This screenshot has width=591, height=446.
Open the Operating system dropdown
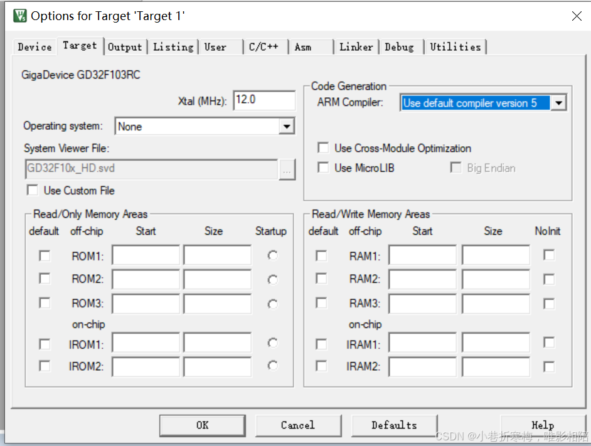[x=287, y=125]
